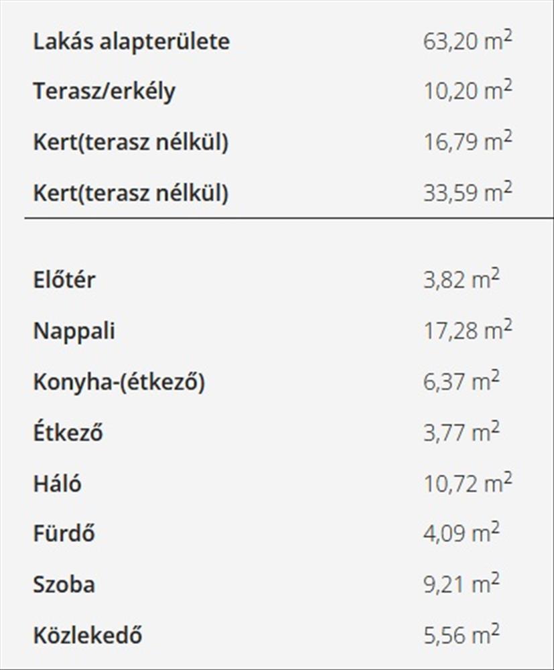Screen dimensions: 554x670
Task: Select the 63,20 m² apartment area value
Action: tap(468, 42)
